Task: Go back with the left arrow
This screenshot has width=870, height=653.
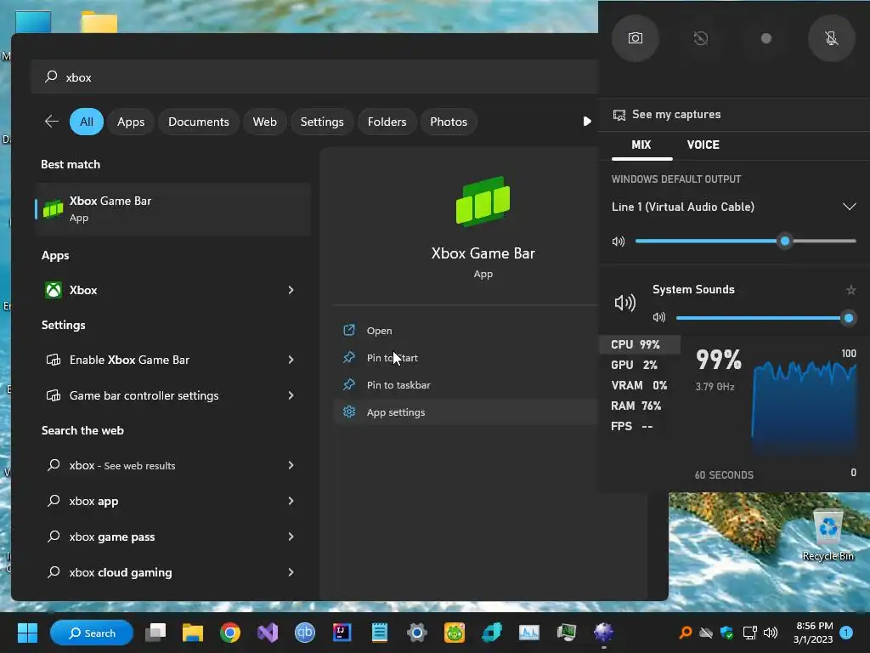Action: (52, 122)
